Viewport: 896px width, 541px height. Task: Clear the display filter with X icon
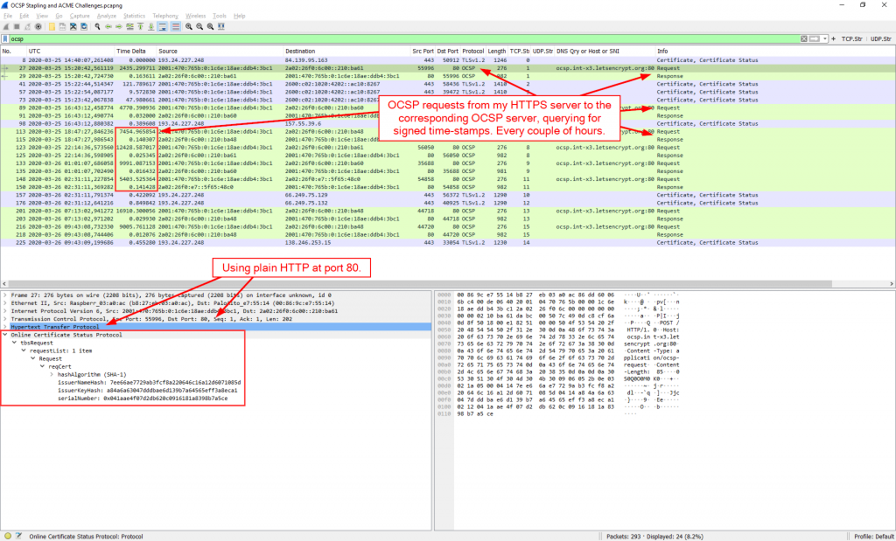[x=803, y=39]
